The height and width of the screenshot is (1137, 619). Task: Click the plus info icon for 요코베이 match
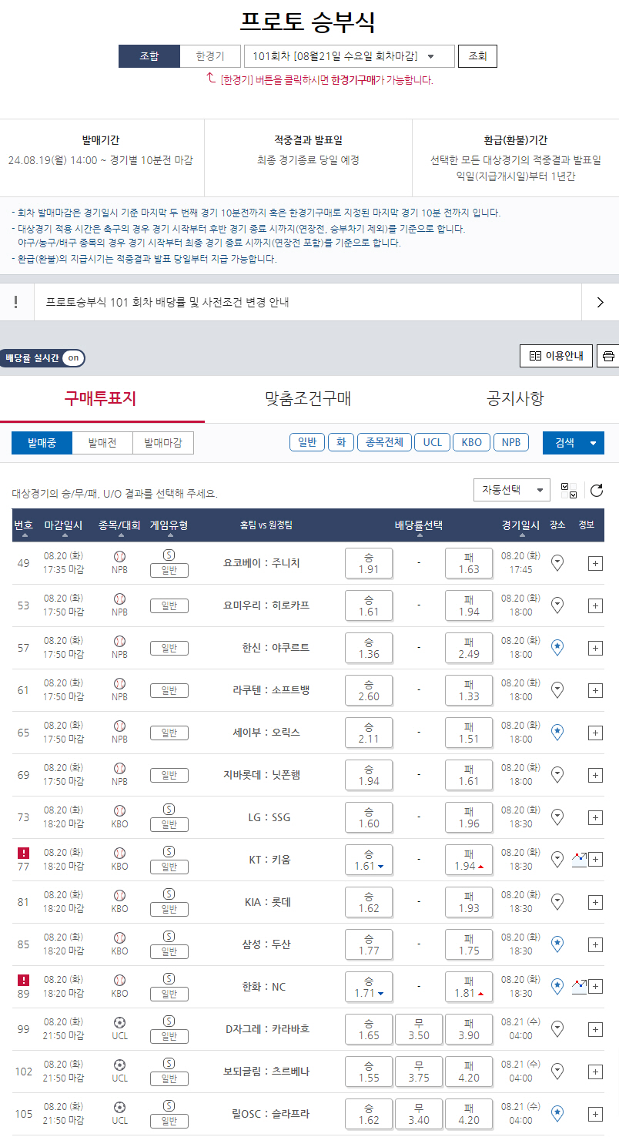coord(595,563)
